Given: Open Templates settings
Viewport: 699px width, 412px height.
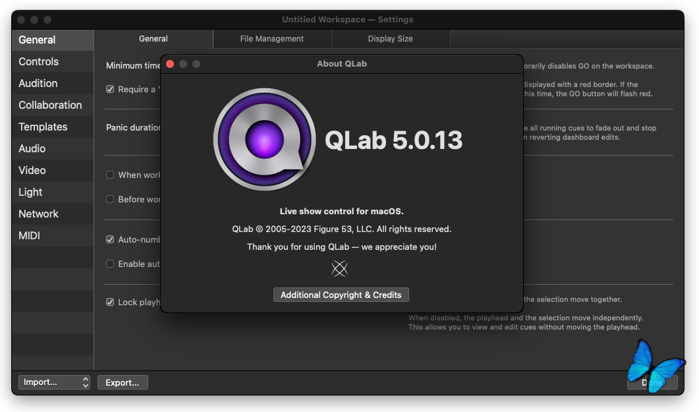Looking at the screenshot, I should [x=53, y=127].
